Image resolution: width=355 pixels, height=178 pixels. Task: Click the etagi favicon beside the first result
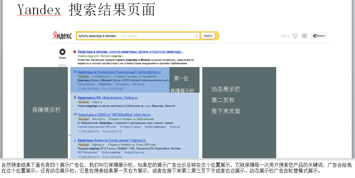(75, 52)
